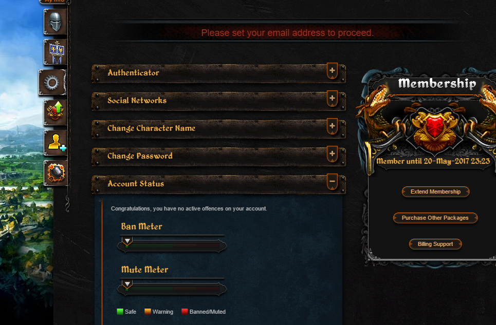496x325 pixels.
Task: Click the add friend person icon
Action: 56,143
